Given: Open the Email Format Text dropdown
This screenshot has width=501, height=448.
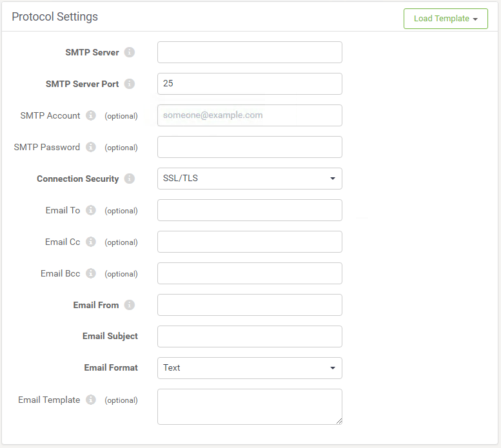Looking at the screenshot, I should [x=250, y=368].
